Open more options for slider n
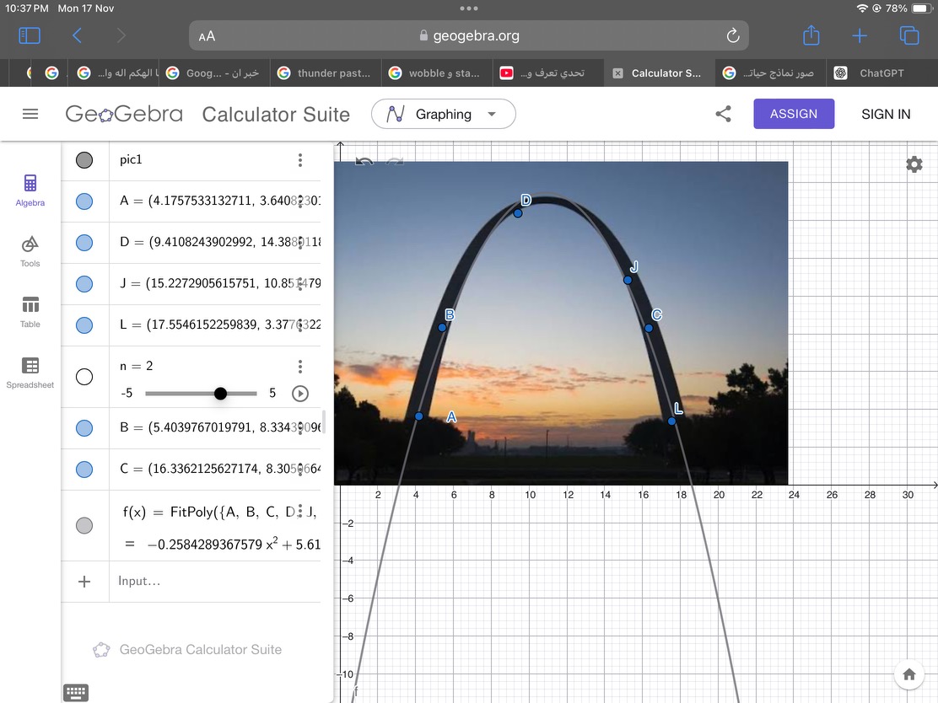This screenshot has height=703, width=938. point(299,366)
